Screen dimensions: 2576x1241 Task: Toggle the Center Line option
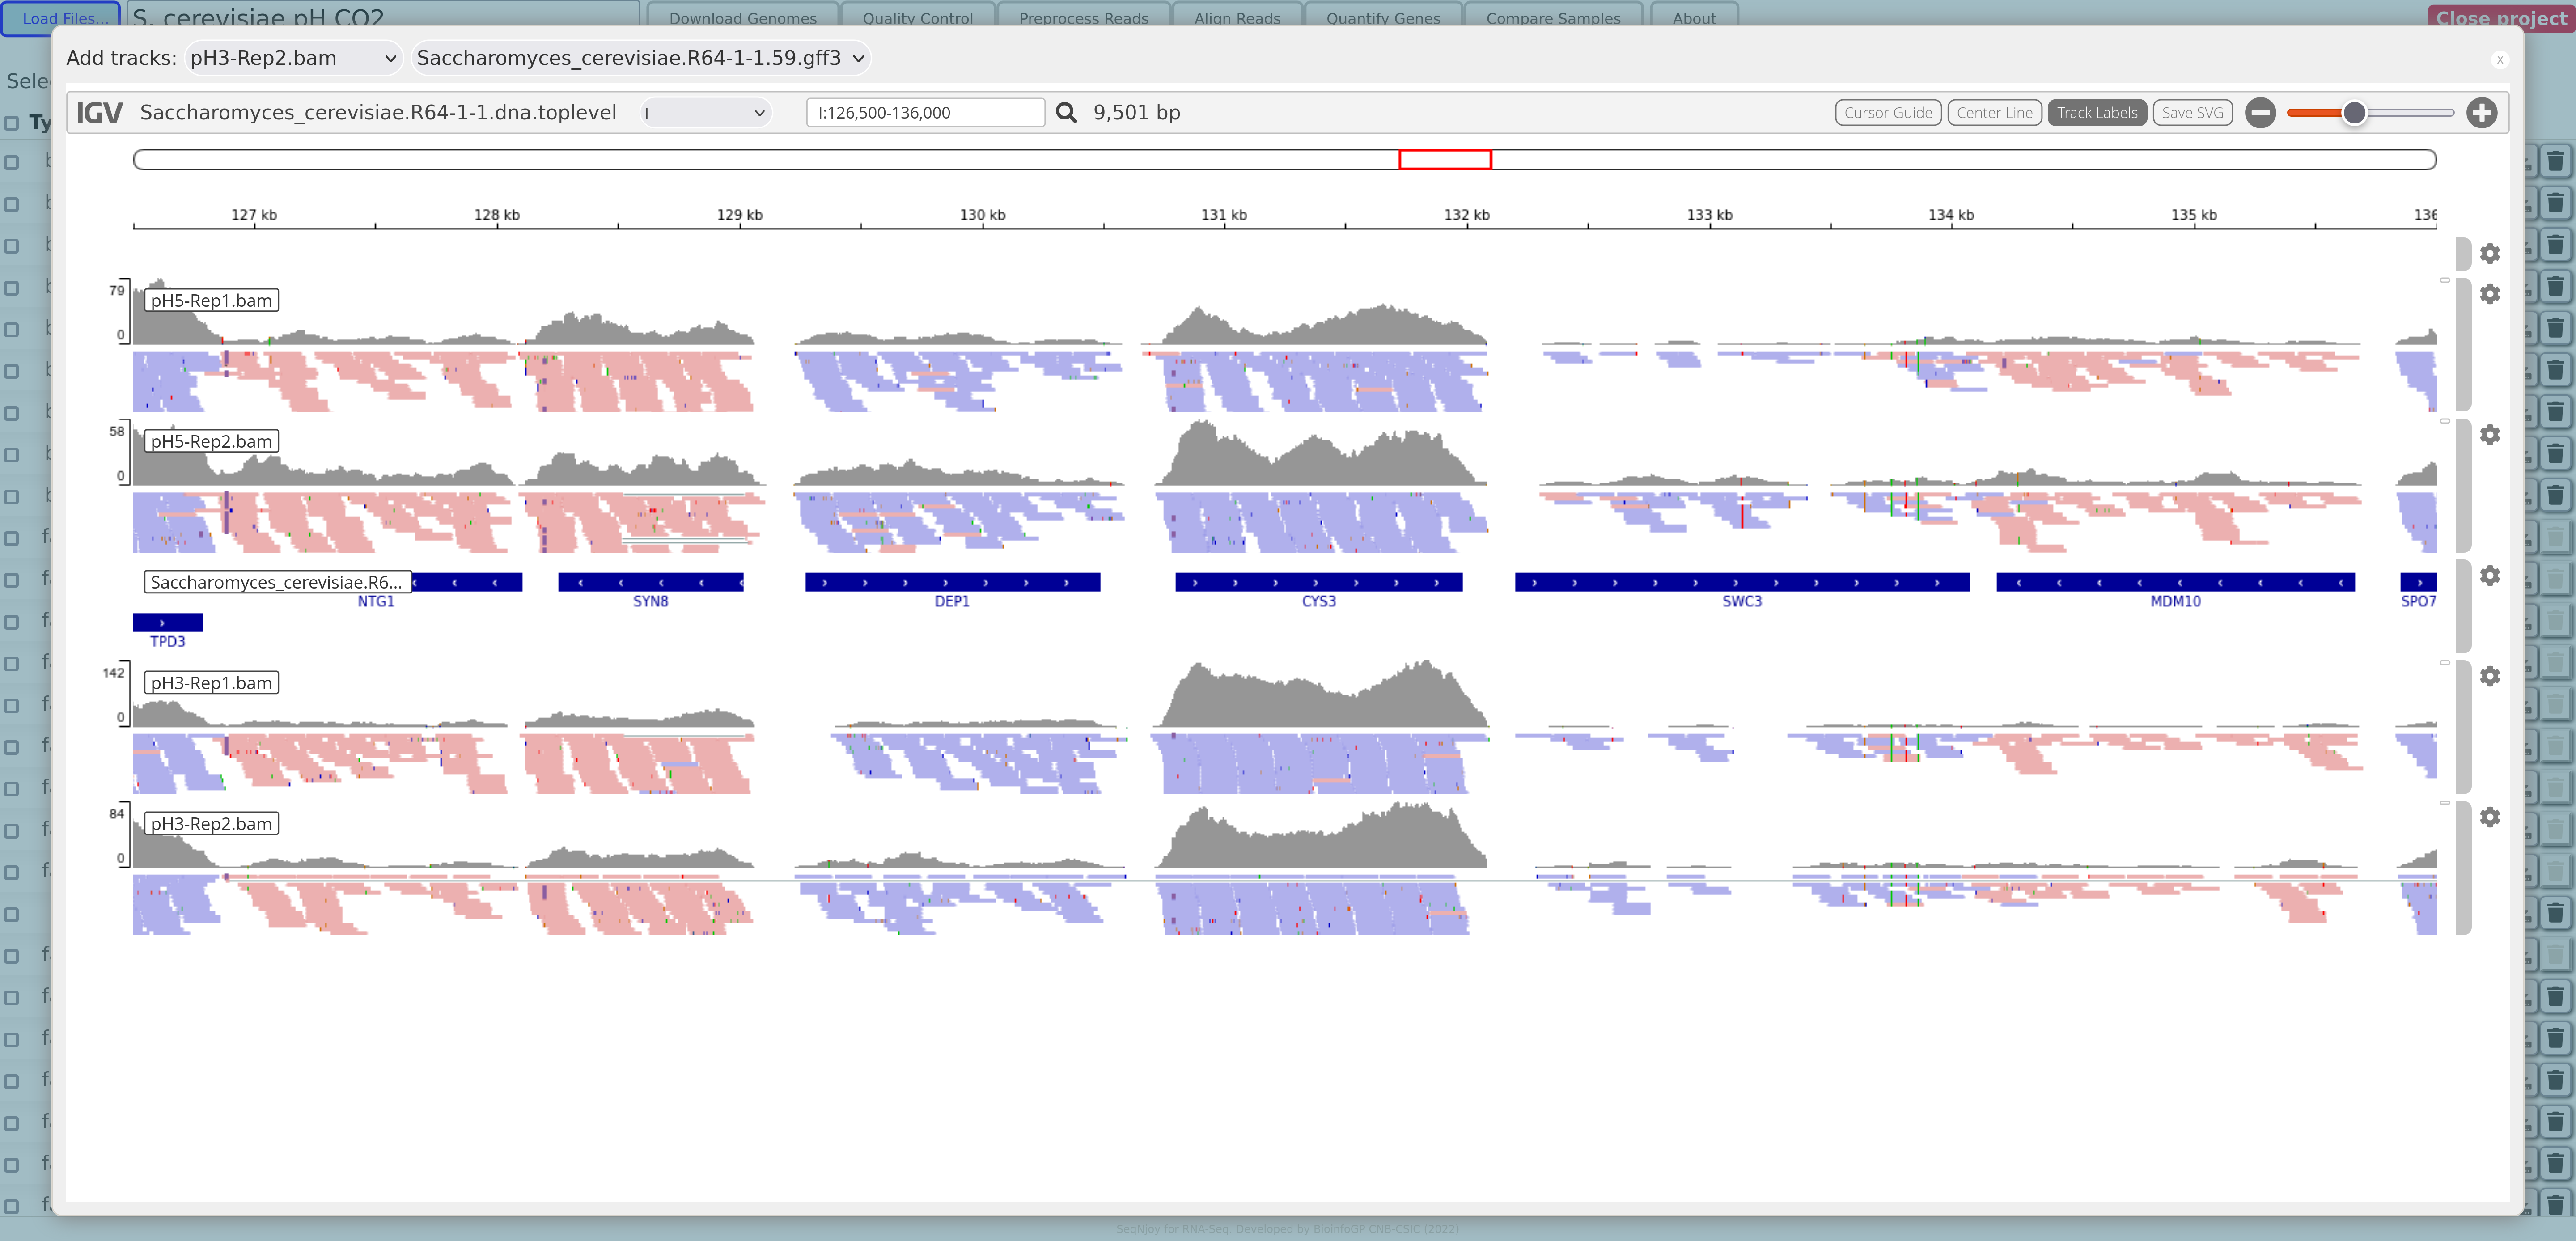(1994, 113)
